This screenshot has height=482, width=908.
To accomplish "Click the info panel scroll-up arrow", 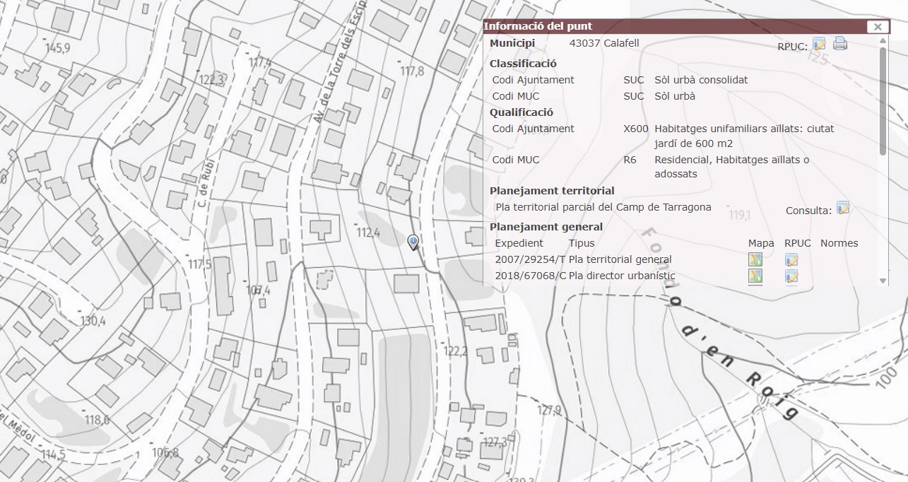I will pos(883,40).
